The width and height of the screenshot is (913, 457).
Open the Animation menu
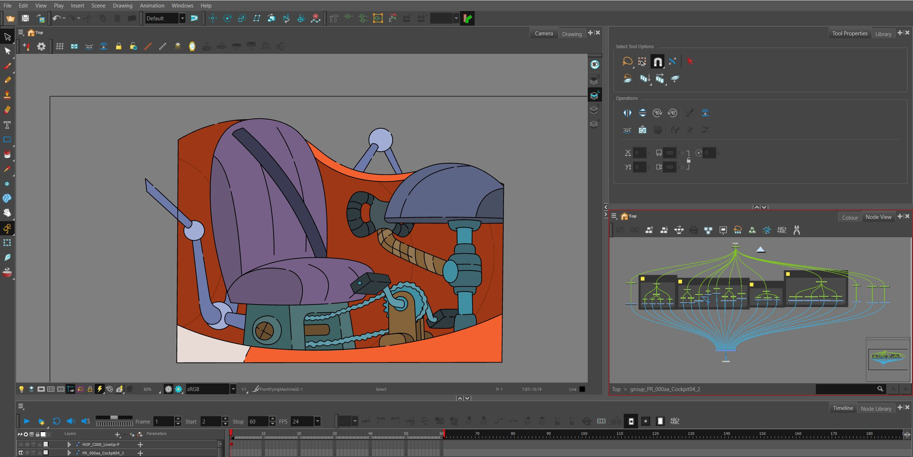[152, 6]
